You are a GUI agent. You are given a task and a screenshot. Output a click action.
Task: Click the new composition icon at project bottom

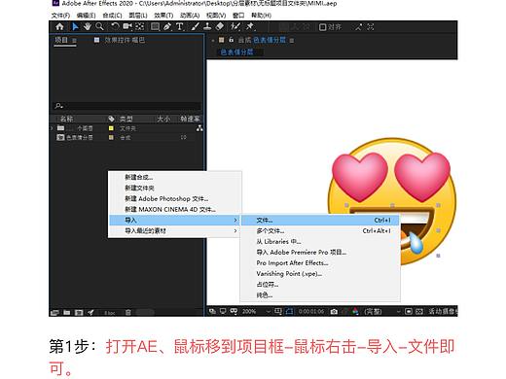79,312
